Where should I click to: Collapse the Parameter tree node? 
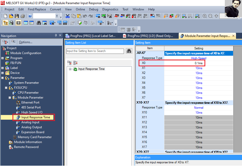2,78
